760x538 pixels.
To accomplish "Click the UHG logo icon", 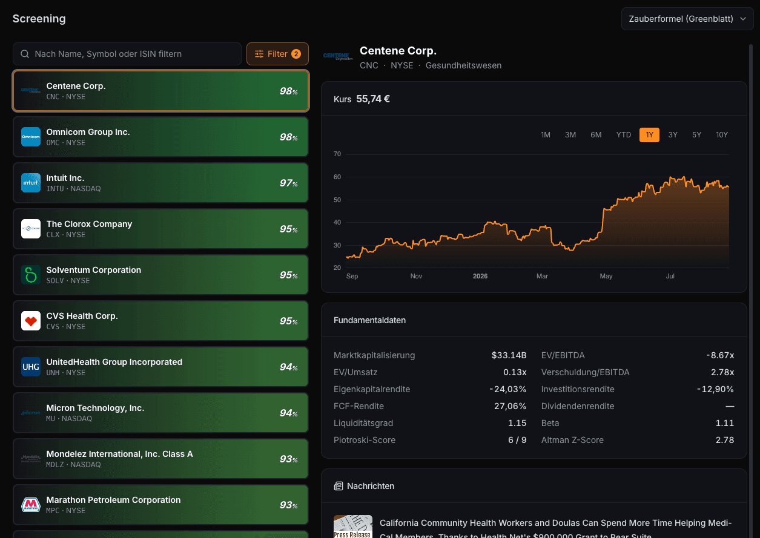I will (x=31, y=367).
